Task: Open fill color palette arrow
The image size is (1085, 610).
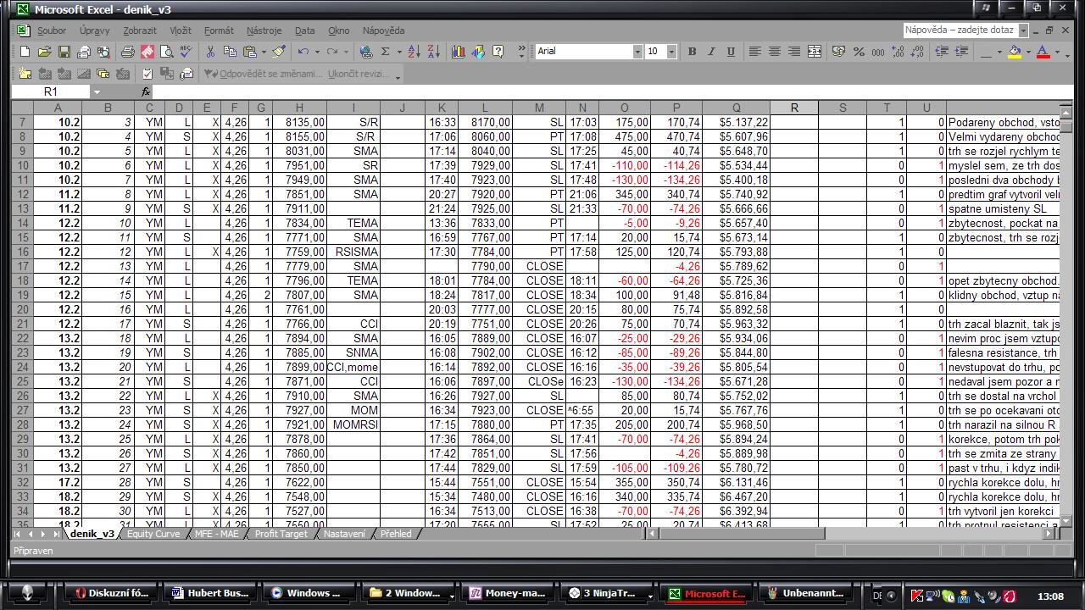Action: (1028, 52)
